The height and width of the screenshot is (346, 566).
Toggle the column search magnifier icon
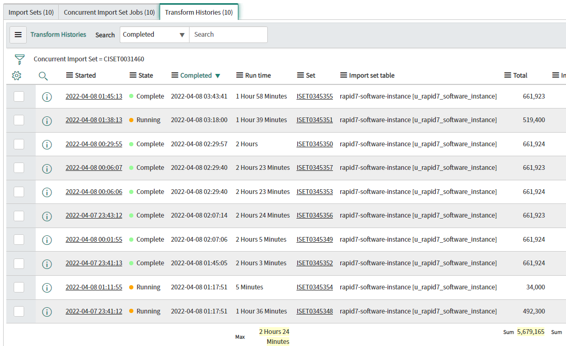43,75
